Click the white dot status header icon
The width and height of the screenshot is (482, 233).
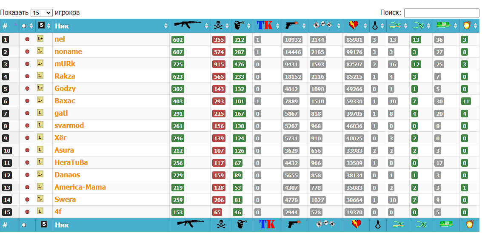click(x=24, y=26)
